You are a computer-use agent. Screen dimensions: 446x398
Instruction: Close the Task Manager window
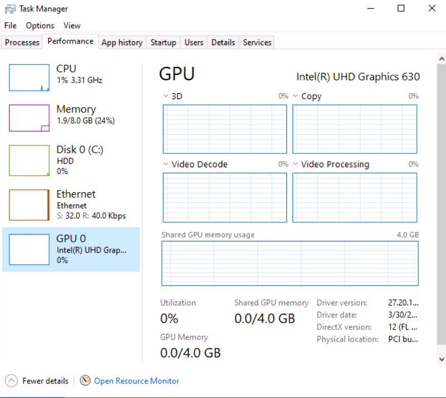(x=432, y=8)
